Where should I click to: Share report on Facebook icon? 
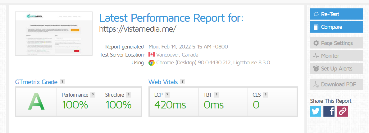click(x=329, y=111)
